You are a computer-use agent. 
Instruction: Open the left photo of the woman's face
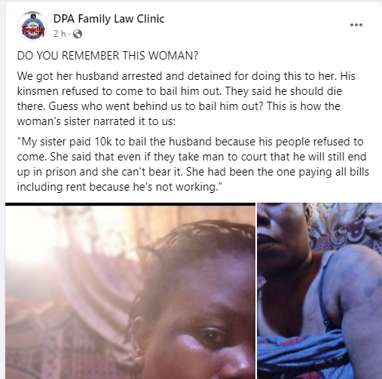click(x=130, y=291)
